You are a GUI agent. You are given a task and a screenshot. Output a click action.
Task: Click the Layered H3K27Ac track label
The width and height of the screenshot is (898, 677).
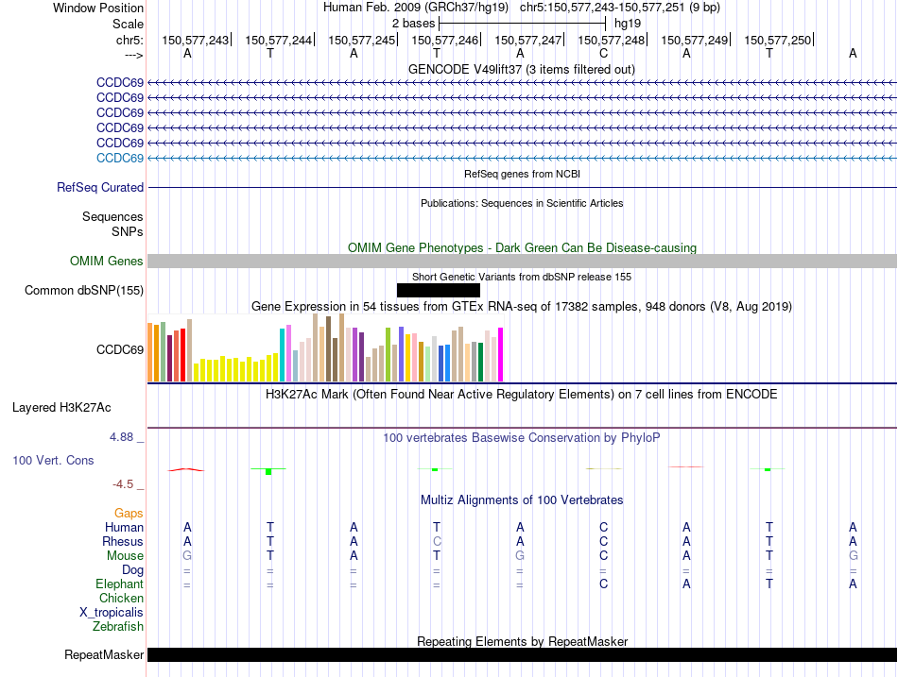click(61, 408)
